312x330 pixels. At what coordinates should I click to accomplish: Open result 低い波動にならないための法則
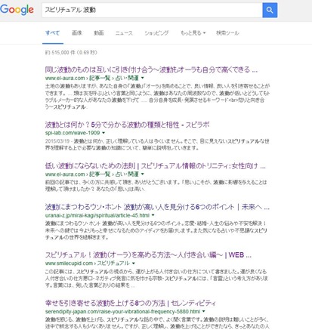(x=155, y=166)
